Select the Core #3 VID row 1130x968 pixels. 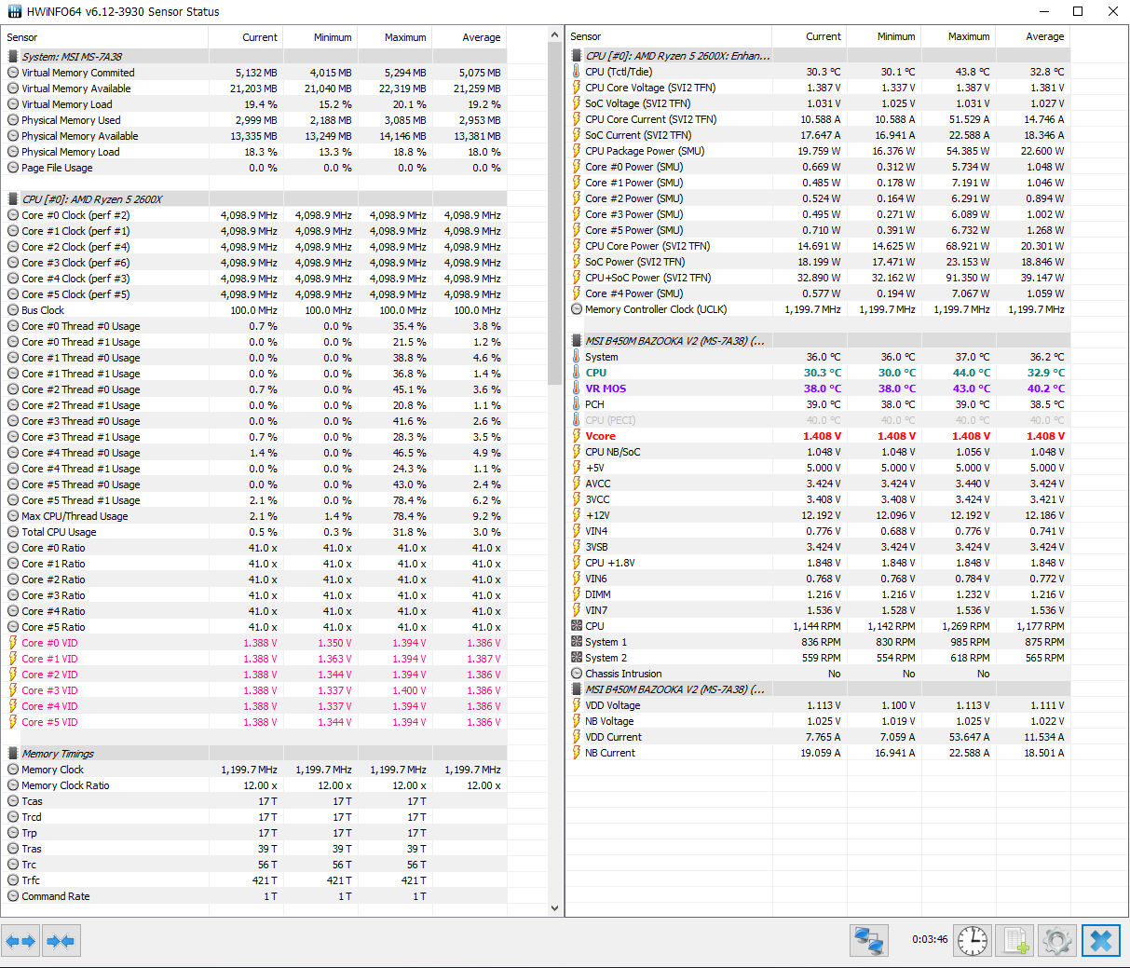(254, 690)
